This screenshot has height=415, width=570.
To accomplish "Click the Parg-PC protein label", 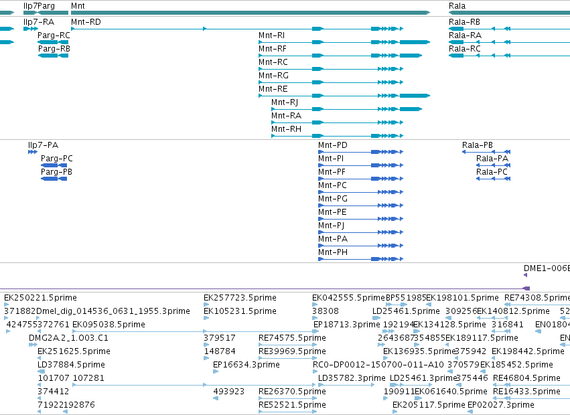I will pyautogui.click(x=57, y=159).
